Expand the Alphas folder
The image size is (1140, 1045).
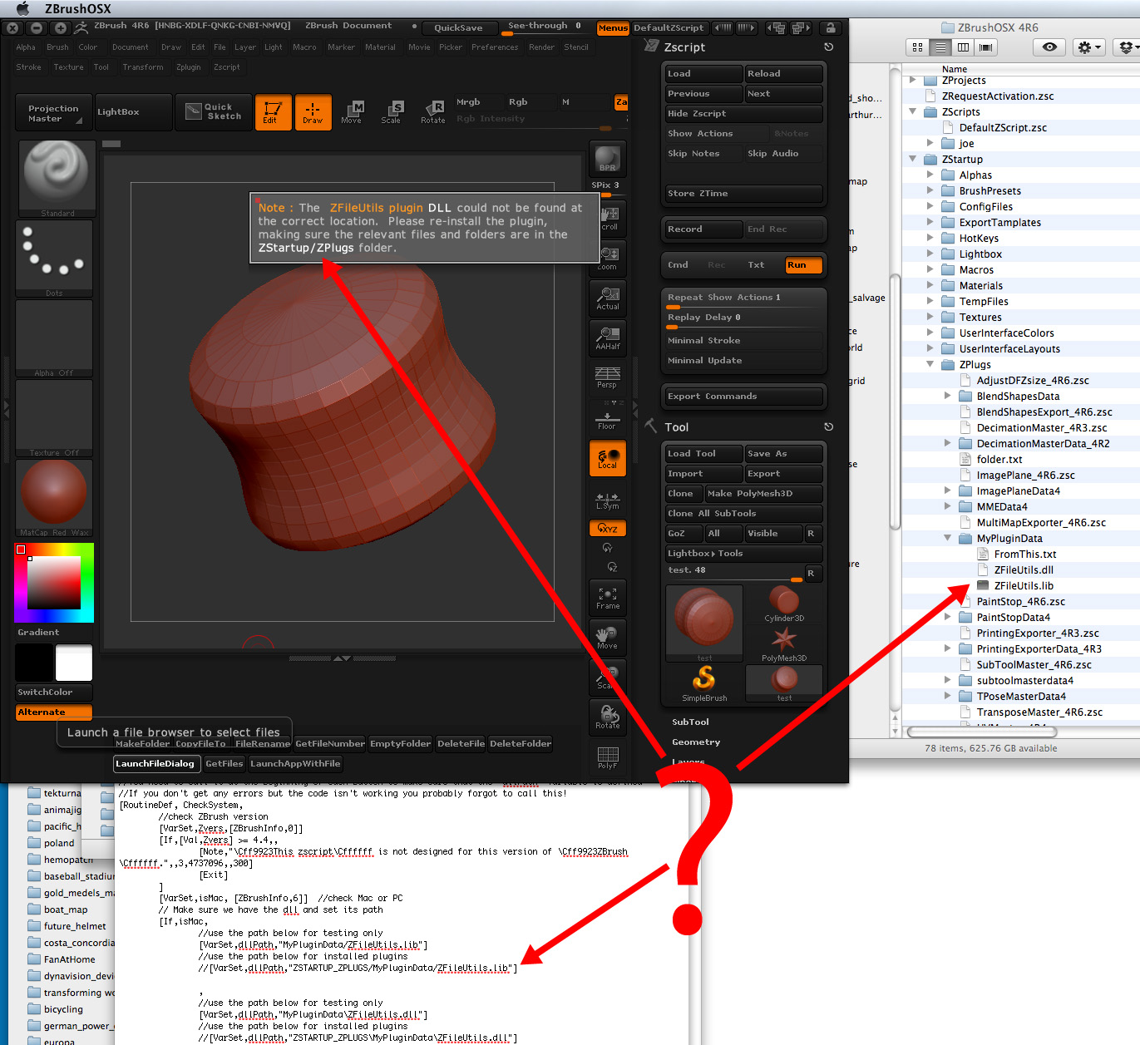[930, 175]
